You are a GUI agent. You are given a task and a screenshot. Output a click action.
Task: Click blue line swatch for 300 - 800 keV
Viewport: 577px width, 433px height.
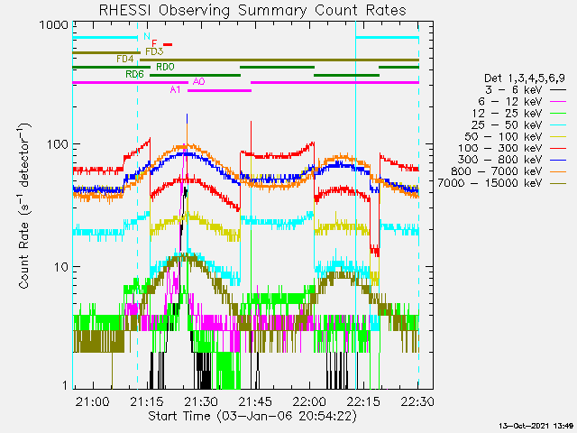click(558, 160)
